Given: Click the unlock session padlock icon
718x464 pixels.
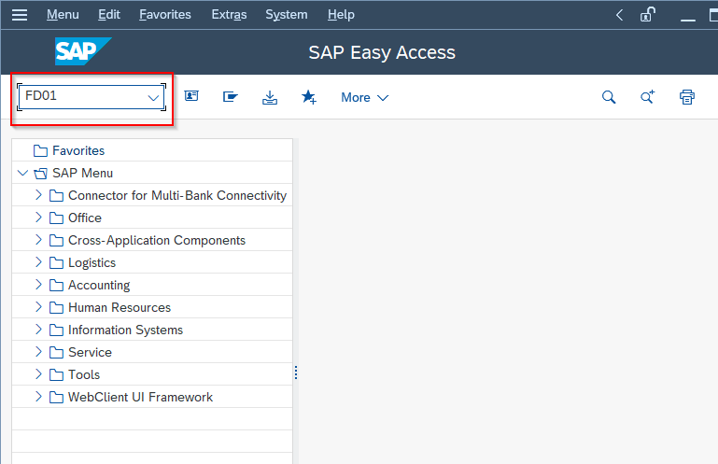Looking at the screenshot, I should [x=647, y=15].
